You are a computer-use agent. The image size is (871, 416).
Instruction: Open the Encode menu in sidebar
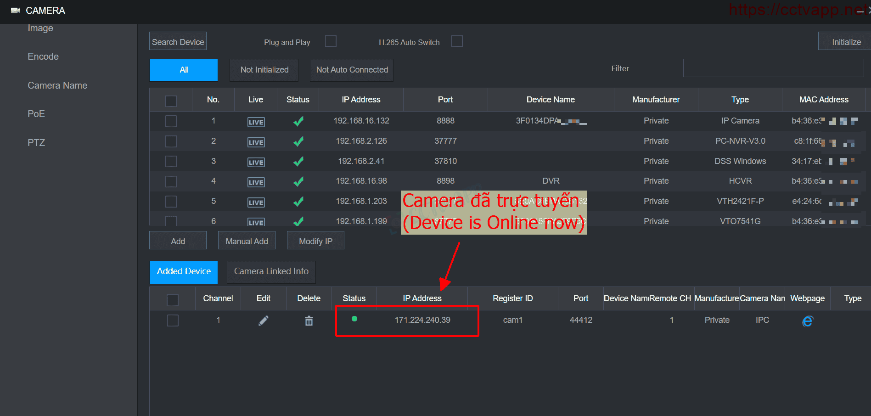click(x=43, y=56)
